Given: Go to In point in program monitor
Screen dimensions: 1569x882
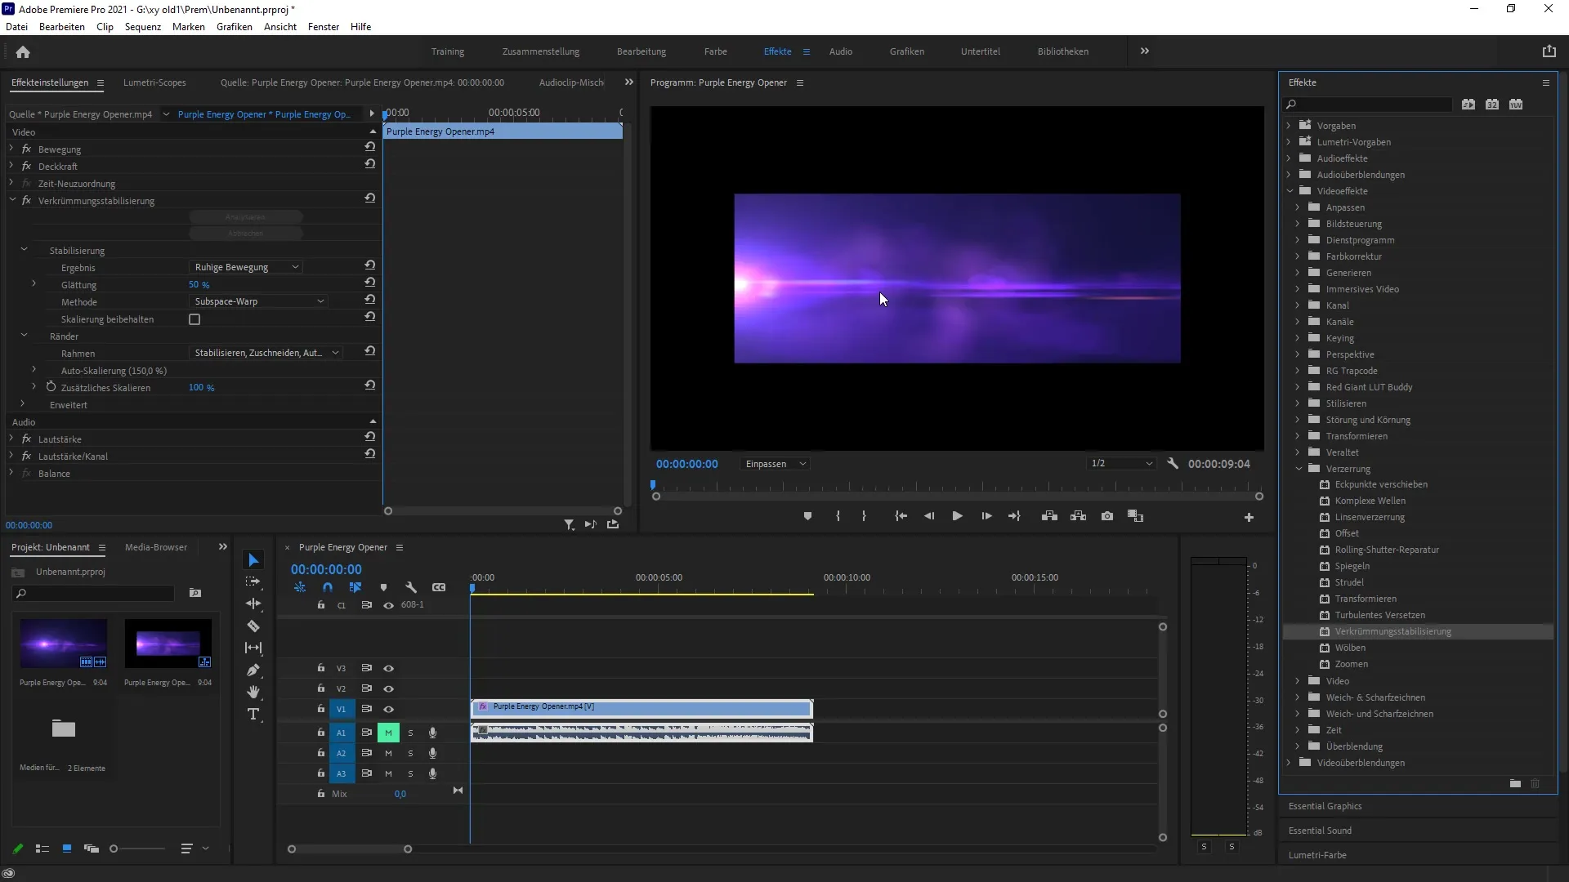Looking at the screenshot, I should click(x=901, y=516).
